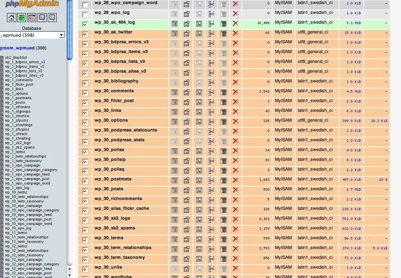Uncheck the wp_30_ak_twitter checkbox

coord(85,34)
